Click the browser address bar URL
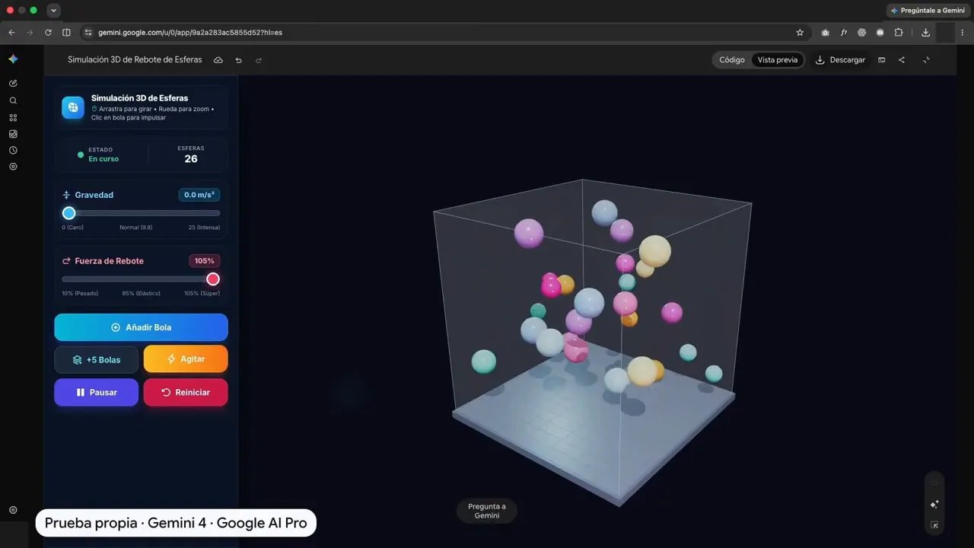974x548 pixels. 190,33
